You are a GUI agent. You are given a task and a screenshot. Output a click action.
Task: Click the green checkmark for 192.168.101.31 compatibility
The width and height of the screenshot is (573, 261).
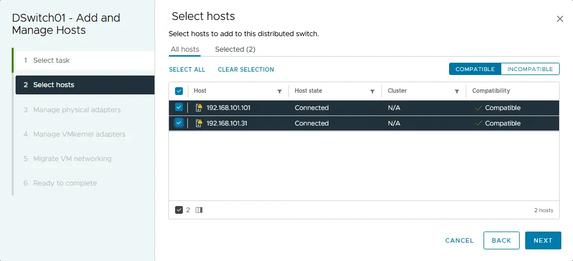tap(478, 123)
